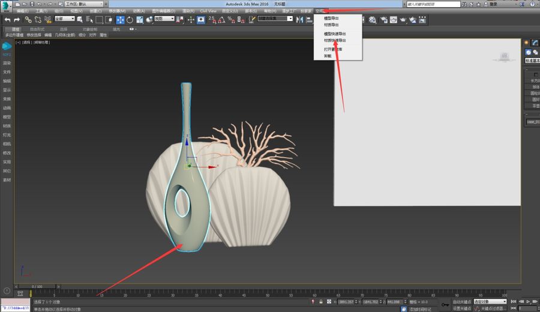The width and height of the screenshot is (540, 312).
Task: Click the Select and Manipulate icon
Action: pyautogui.click(x=191, y=20)
